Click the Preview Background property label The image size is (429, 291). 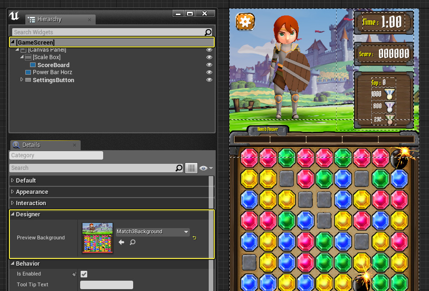point(41,238)
